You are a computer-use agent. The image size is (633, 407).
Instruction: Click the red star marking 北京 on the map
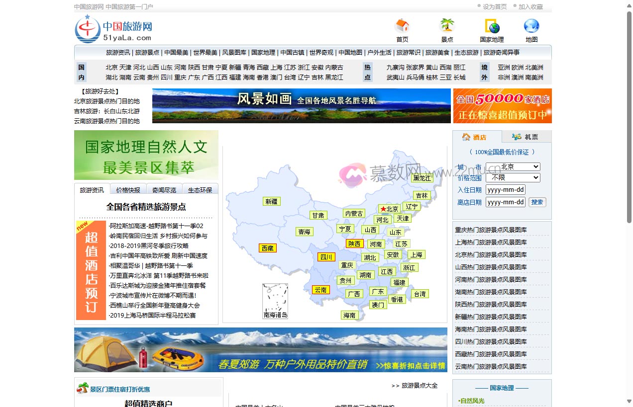(384, 209)
